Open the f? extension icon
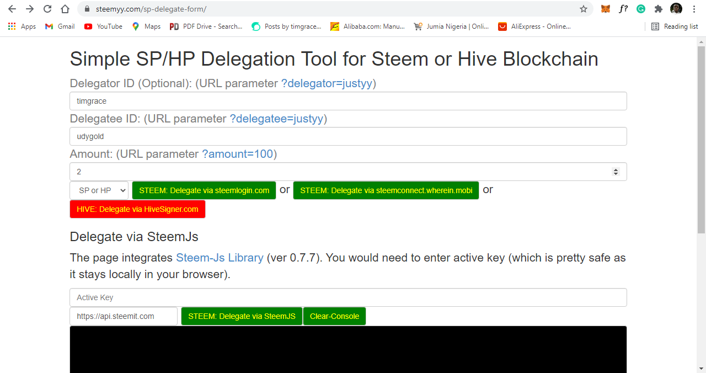706x373 pixels. [x=623, y=9]
